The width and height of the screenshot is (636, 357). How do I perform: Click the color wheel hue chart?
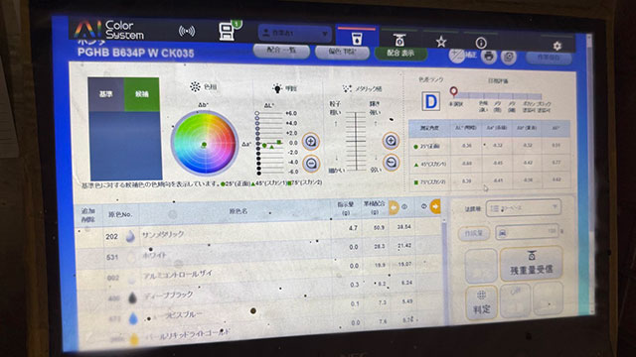pyautogui.click(x=204, y=143)
